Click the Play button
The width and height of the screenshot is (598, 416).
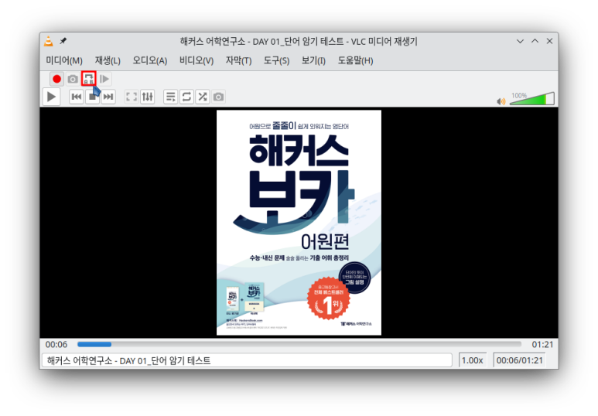pos(52,97)
